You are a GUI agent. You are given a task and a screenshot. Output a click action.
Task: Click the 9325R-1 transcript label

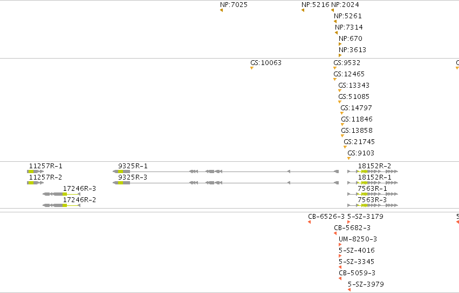tap(133, 166)
